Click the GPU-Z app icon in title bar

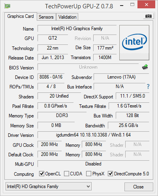(8, 6)
